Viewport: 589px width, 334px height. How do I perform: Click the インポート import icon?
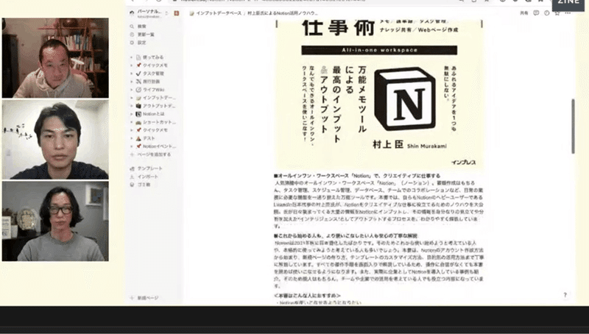point(132,177)
